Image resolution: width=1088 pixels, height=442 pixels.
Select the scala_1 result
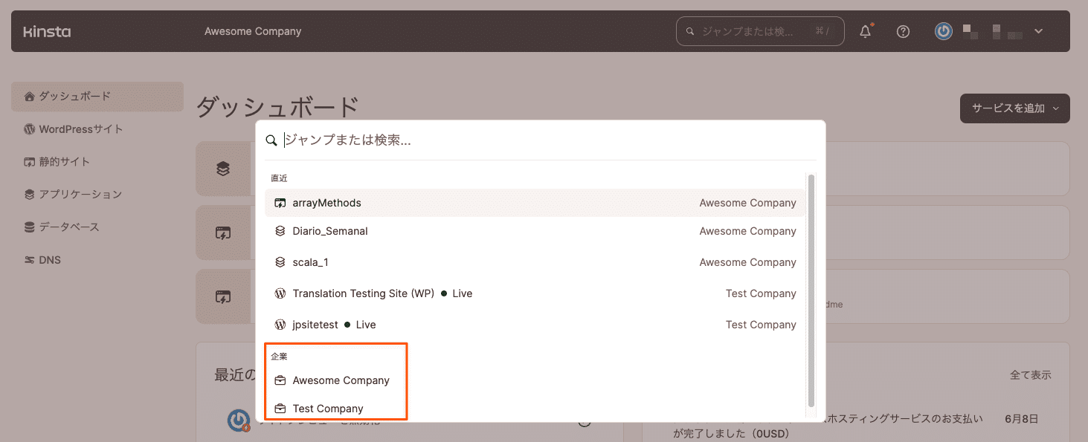pyautogui.click(x=535, y=262)
